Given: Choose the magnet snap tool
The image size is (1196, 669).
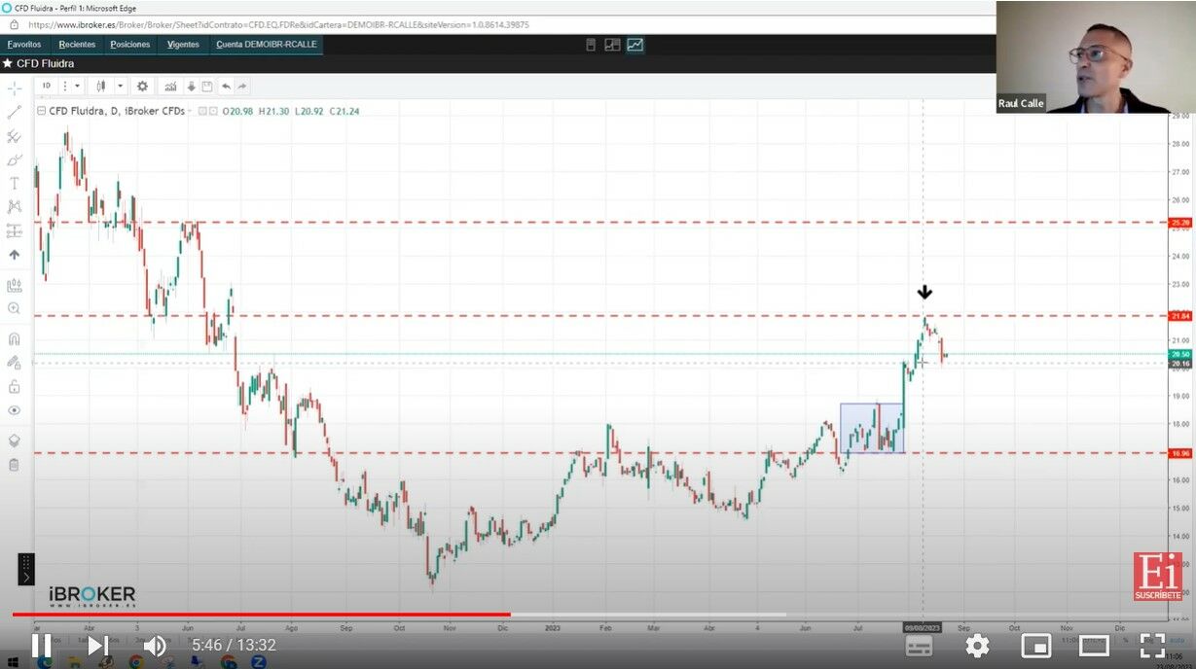Looking at the screenshot, I should coord(14,338).
